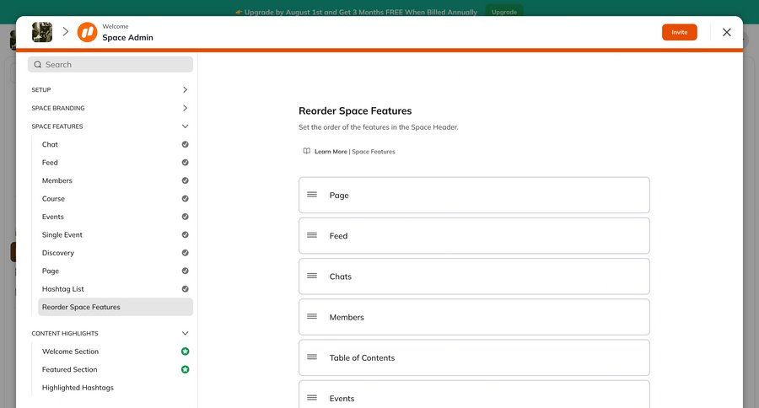Open the community avatar thumbnail in header
Screen dimensions: 759x408
(x=42, y=32)
